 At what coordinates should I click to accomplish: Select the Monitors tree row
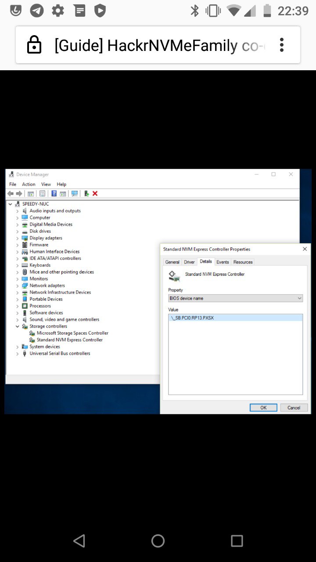pos(39,279)
